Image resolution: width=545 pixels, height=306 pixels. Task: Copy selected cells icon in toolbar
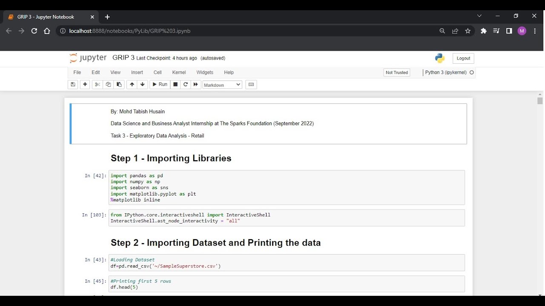(108, 85)
